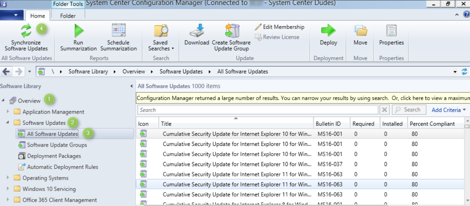Open Software Update Groups
The image size is (470, 206).
57,145
